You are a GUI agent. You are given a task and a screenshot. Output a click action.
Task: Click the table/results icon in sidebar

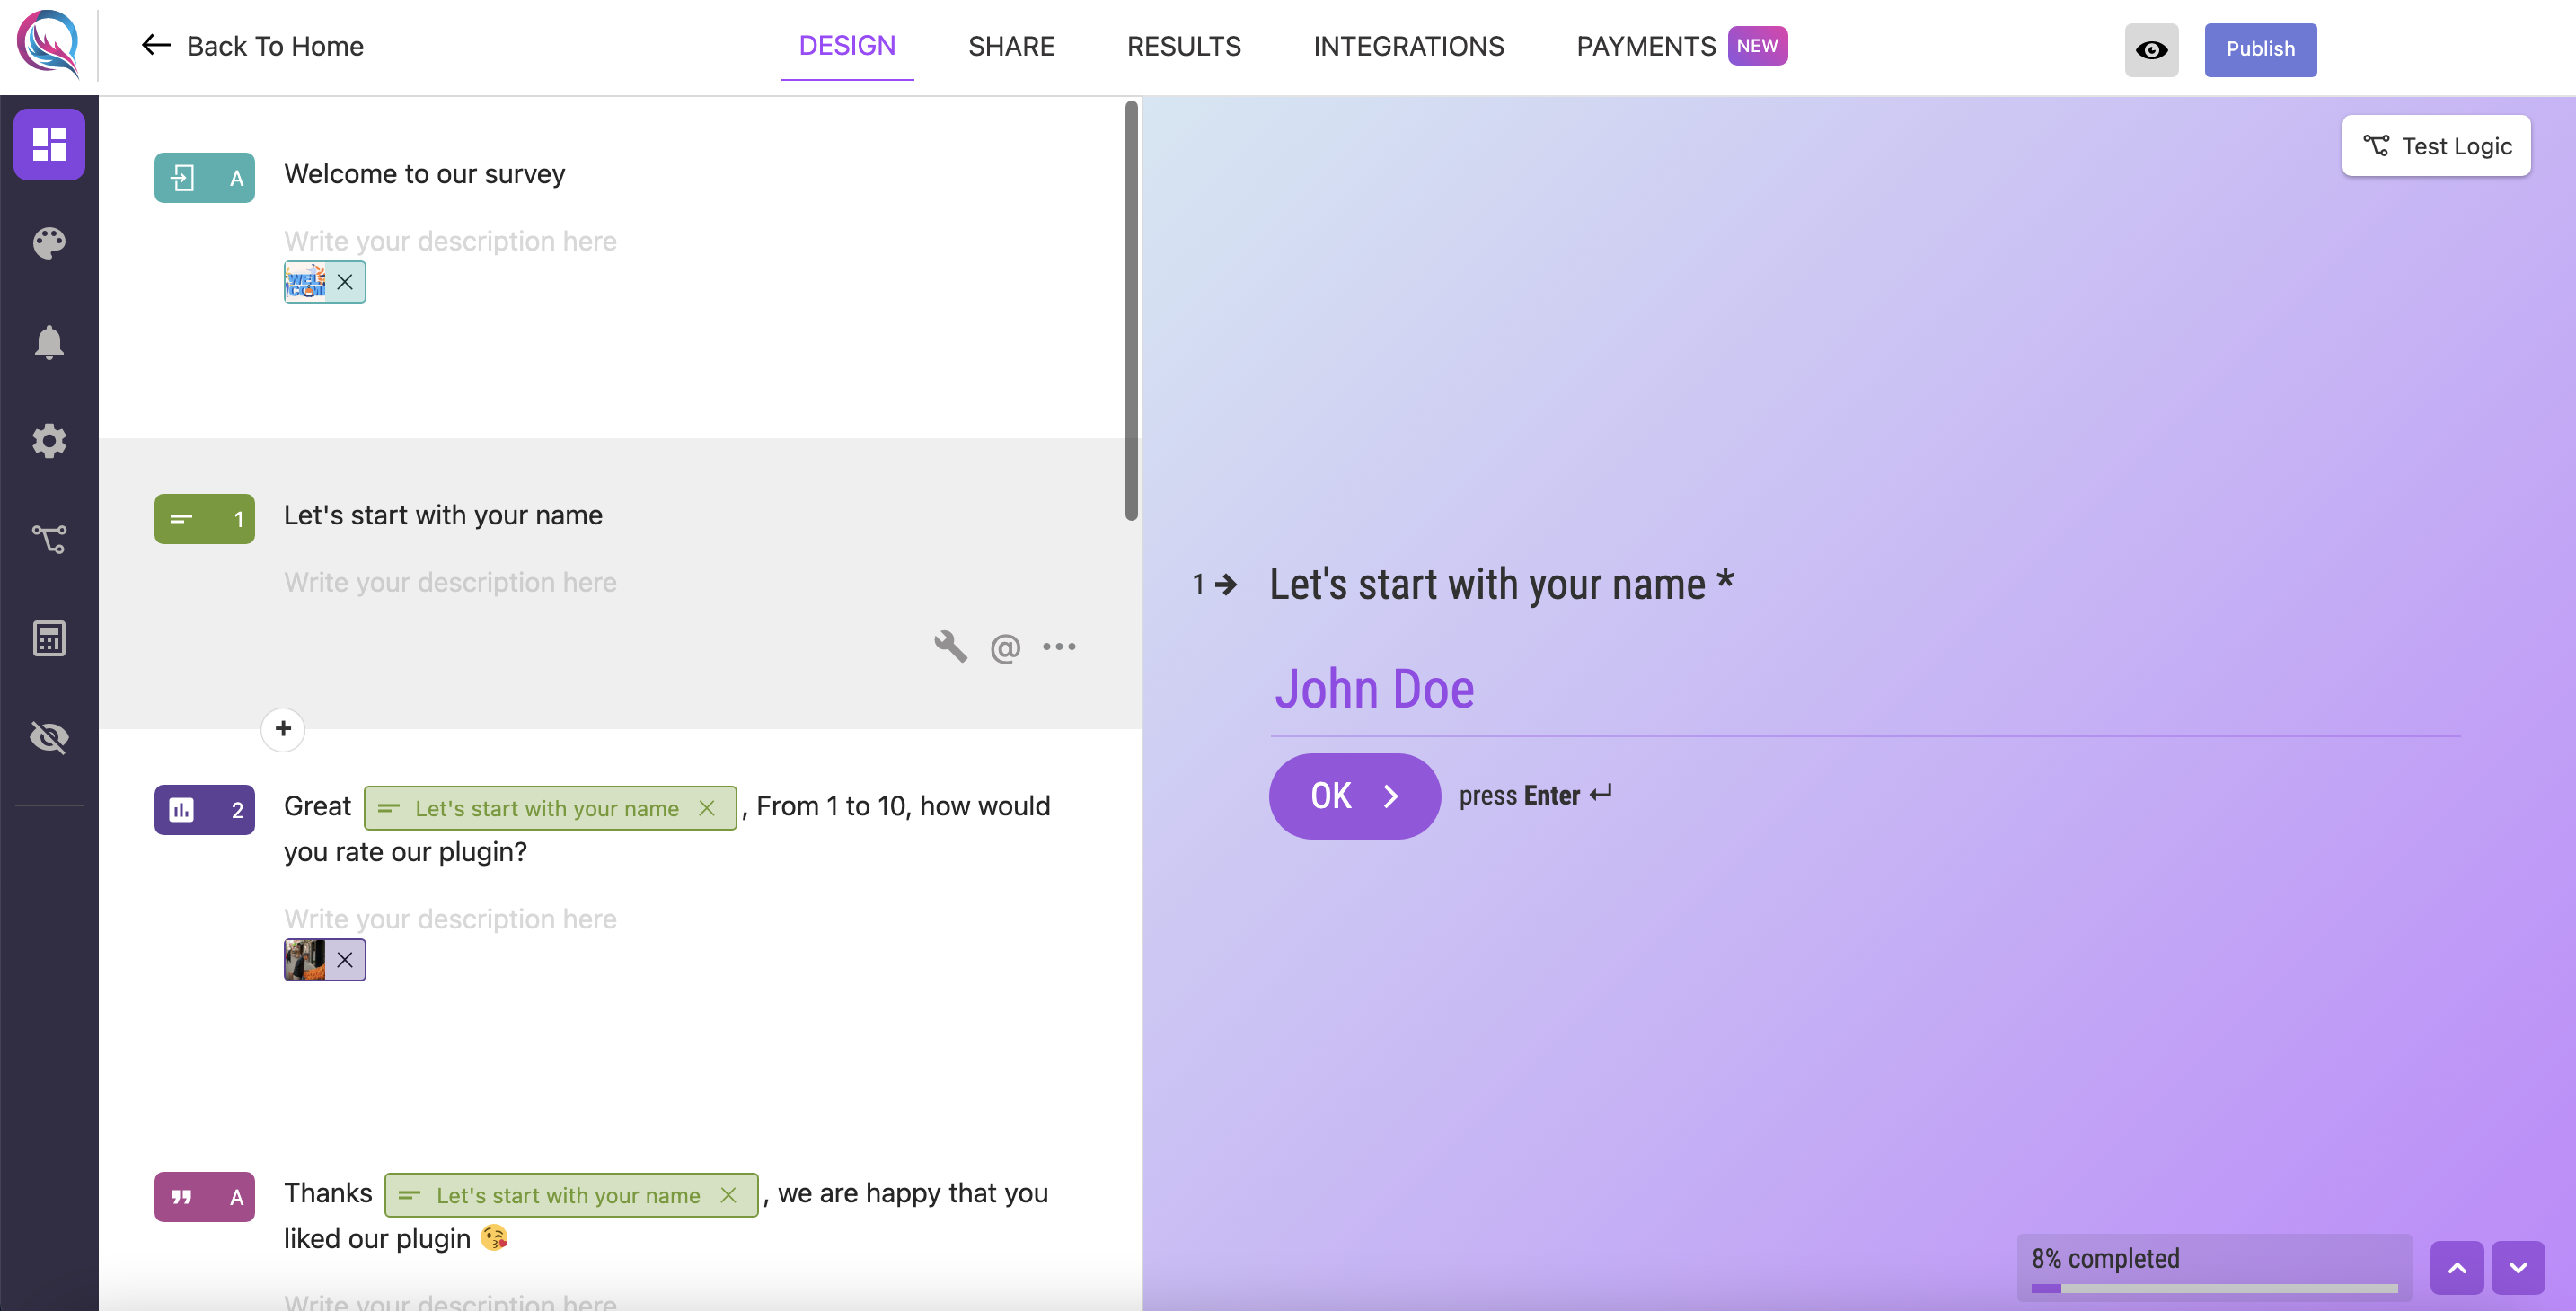pyautogui.click(x=47, y=638)
